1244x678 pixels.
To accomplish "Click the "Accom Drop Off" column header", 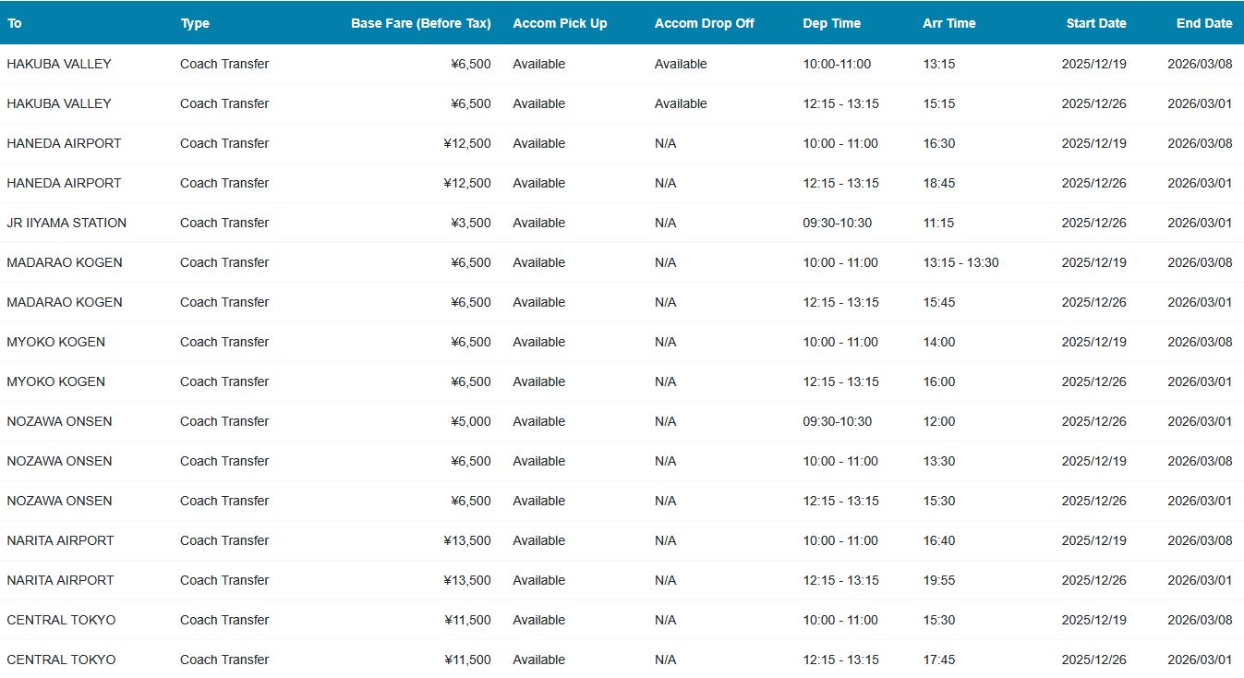I will click(x=704, y=23).
